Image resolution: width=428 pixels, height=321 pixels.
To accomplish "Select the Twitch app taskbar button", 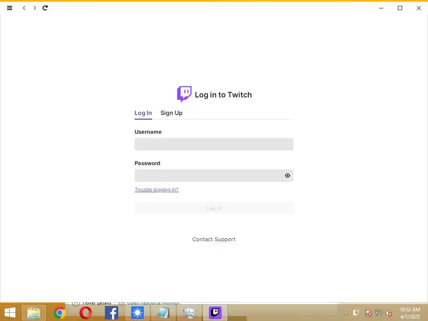I will pos(215,313).
